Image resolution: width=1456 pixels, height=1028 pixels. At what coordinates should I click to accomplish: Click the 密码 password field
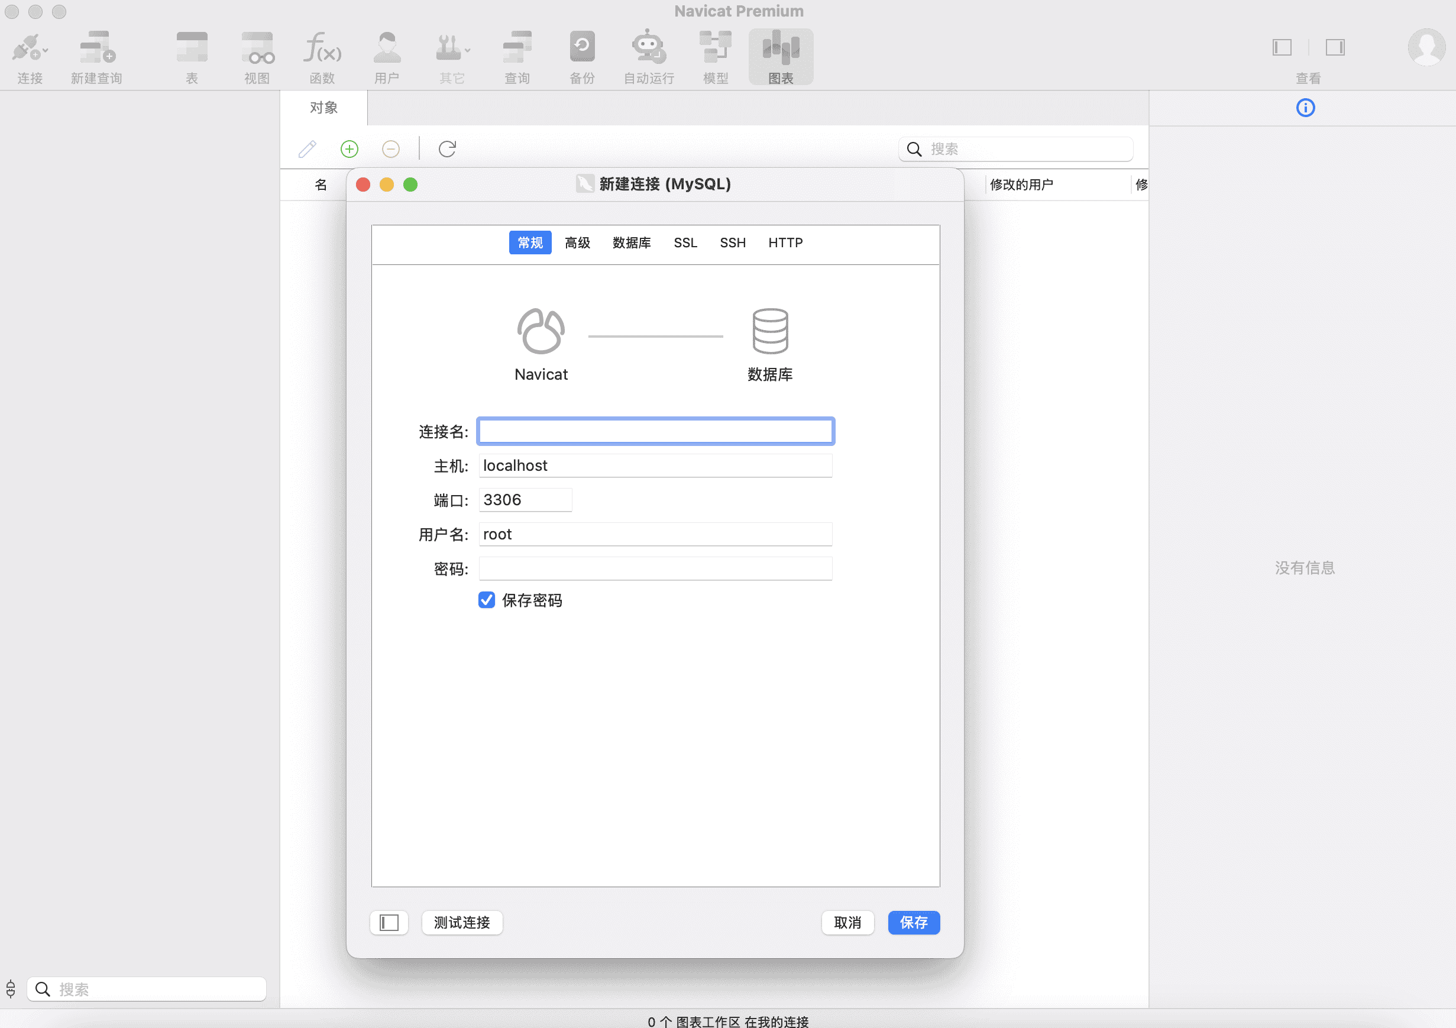pos(655,569)
